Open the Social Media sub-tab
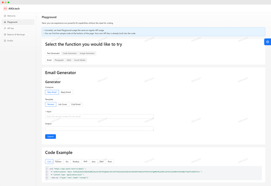This screenshot has width=271, height=186. (x=80, y=60)
